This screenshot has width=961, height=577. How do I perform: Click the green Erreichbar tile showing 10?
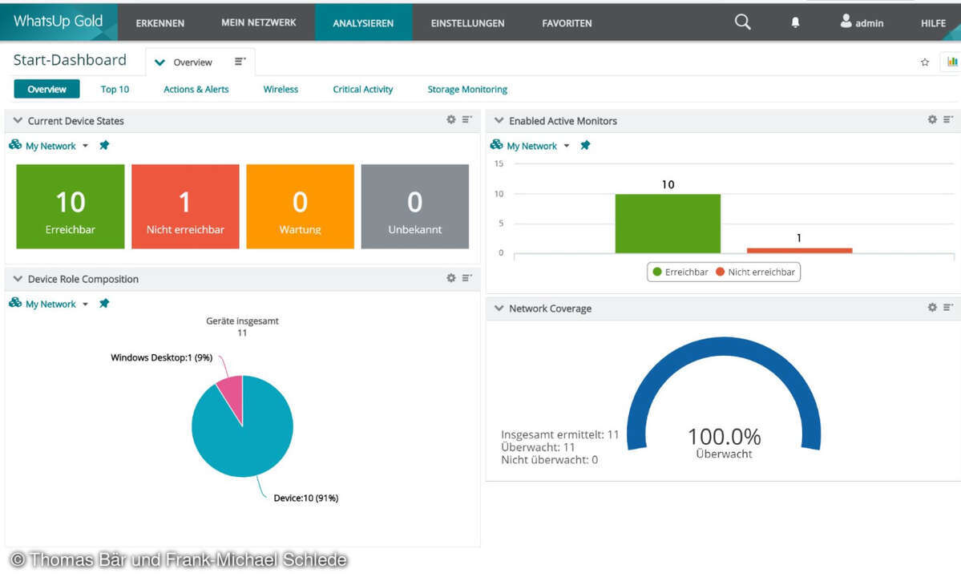coord(71,207)
